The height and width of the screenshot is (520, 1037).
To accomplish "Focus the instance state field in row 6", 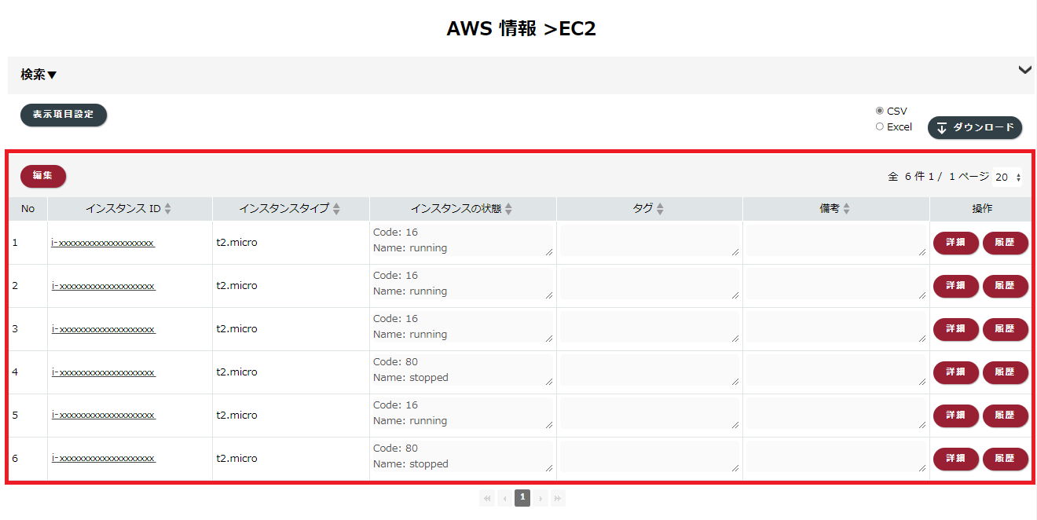I will pos(463,456).
